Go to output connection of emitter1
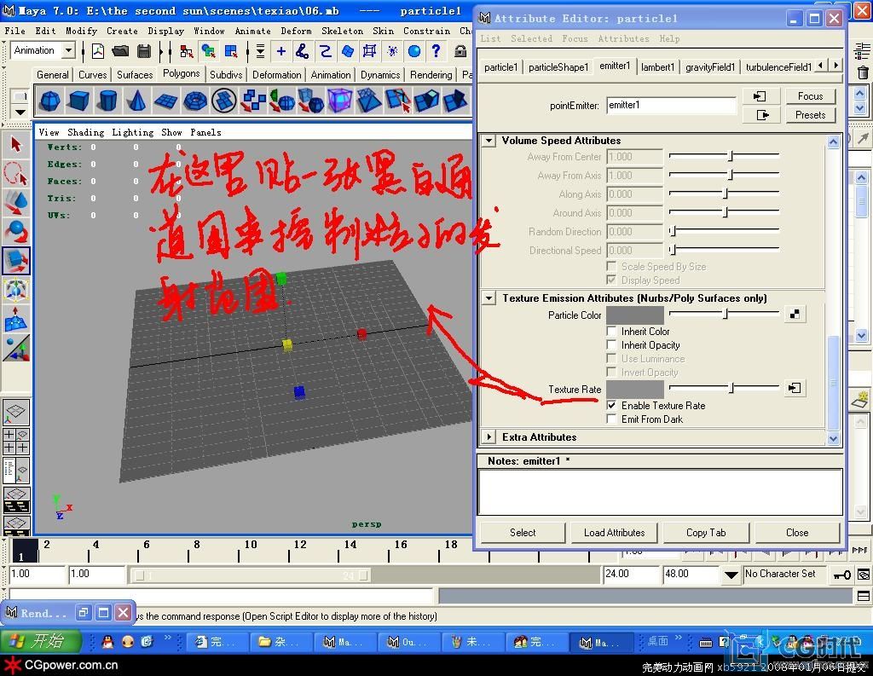This screenshot has height=676, width=873. [762, 115]
